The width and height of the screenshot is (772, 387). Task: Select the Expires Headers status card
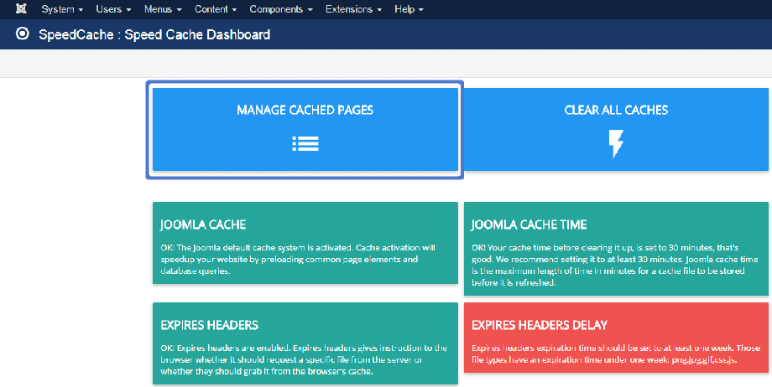305,343
